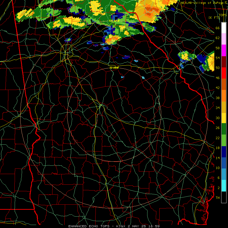Select the 26 legend label
Viewport: 228px width, 228px height.
click(218, 128)
